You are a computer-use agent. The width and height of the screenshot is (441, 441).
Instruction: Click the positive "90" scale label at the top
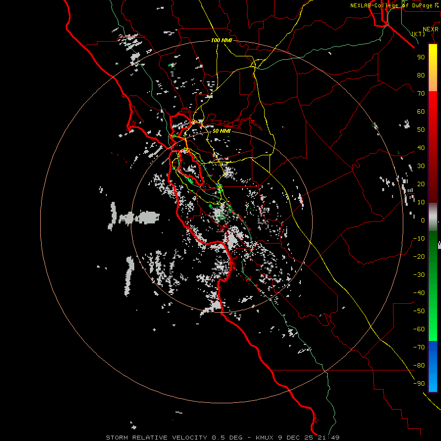(x=421, y=57)
